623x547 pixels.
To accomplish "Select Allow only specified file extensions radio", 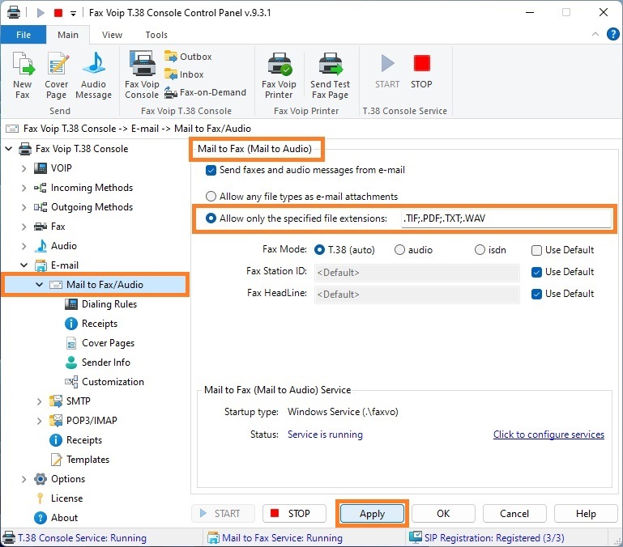I will tap(211, 218).
